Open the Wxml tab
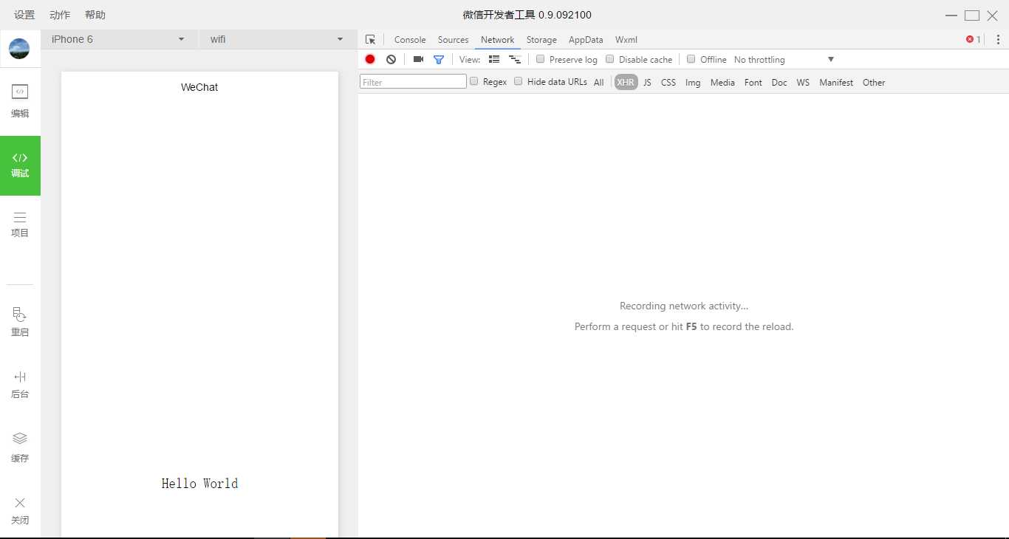This screenshot has height=539, width=1009. [626, 40]
